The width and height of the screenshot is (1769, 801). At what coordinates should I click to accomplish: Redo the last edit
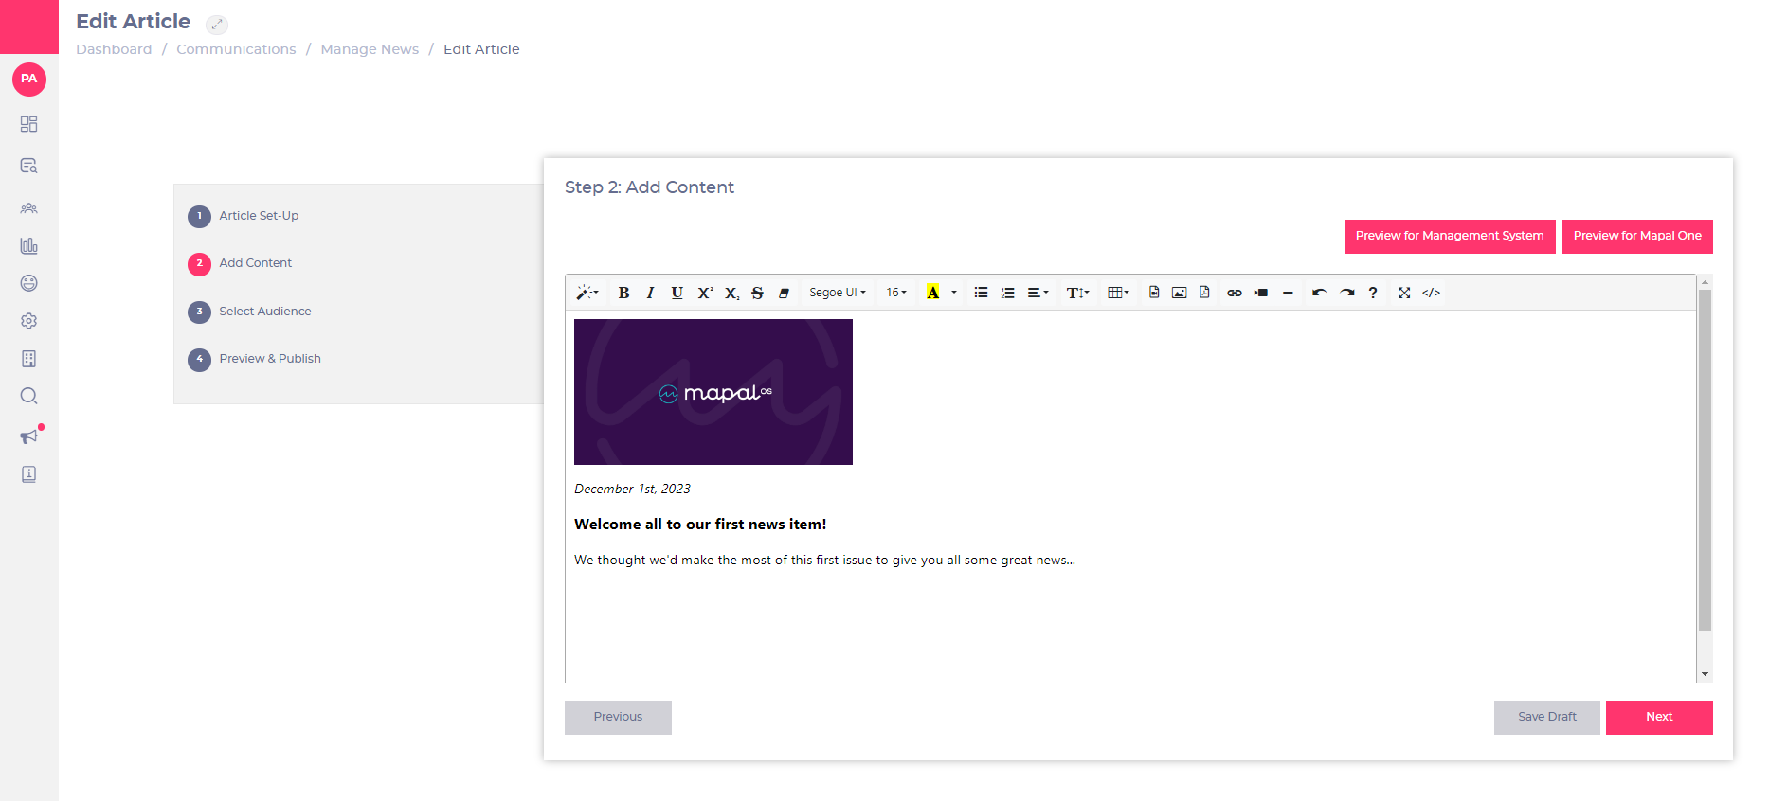(x=1346, y=293)
